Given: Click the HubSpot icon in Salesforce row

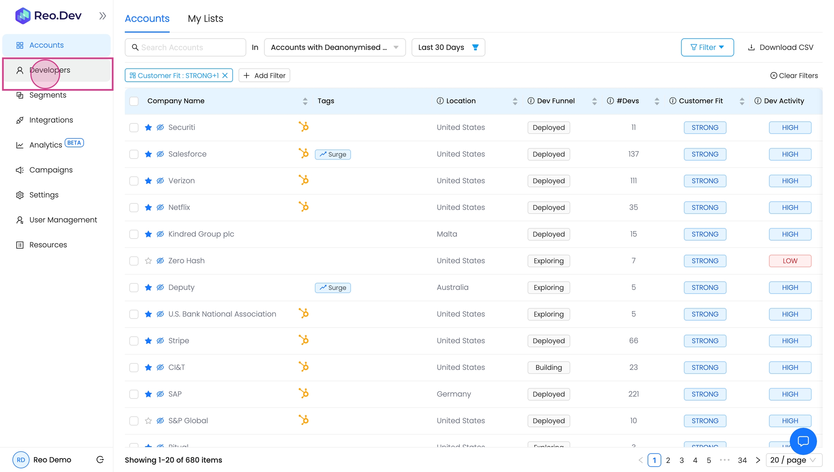Looking at the screenshot, I should coord(304,153).
